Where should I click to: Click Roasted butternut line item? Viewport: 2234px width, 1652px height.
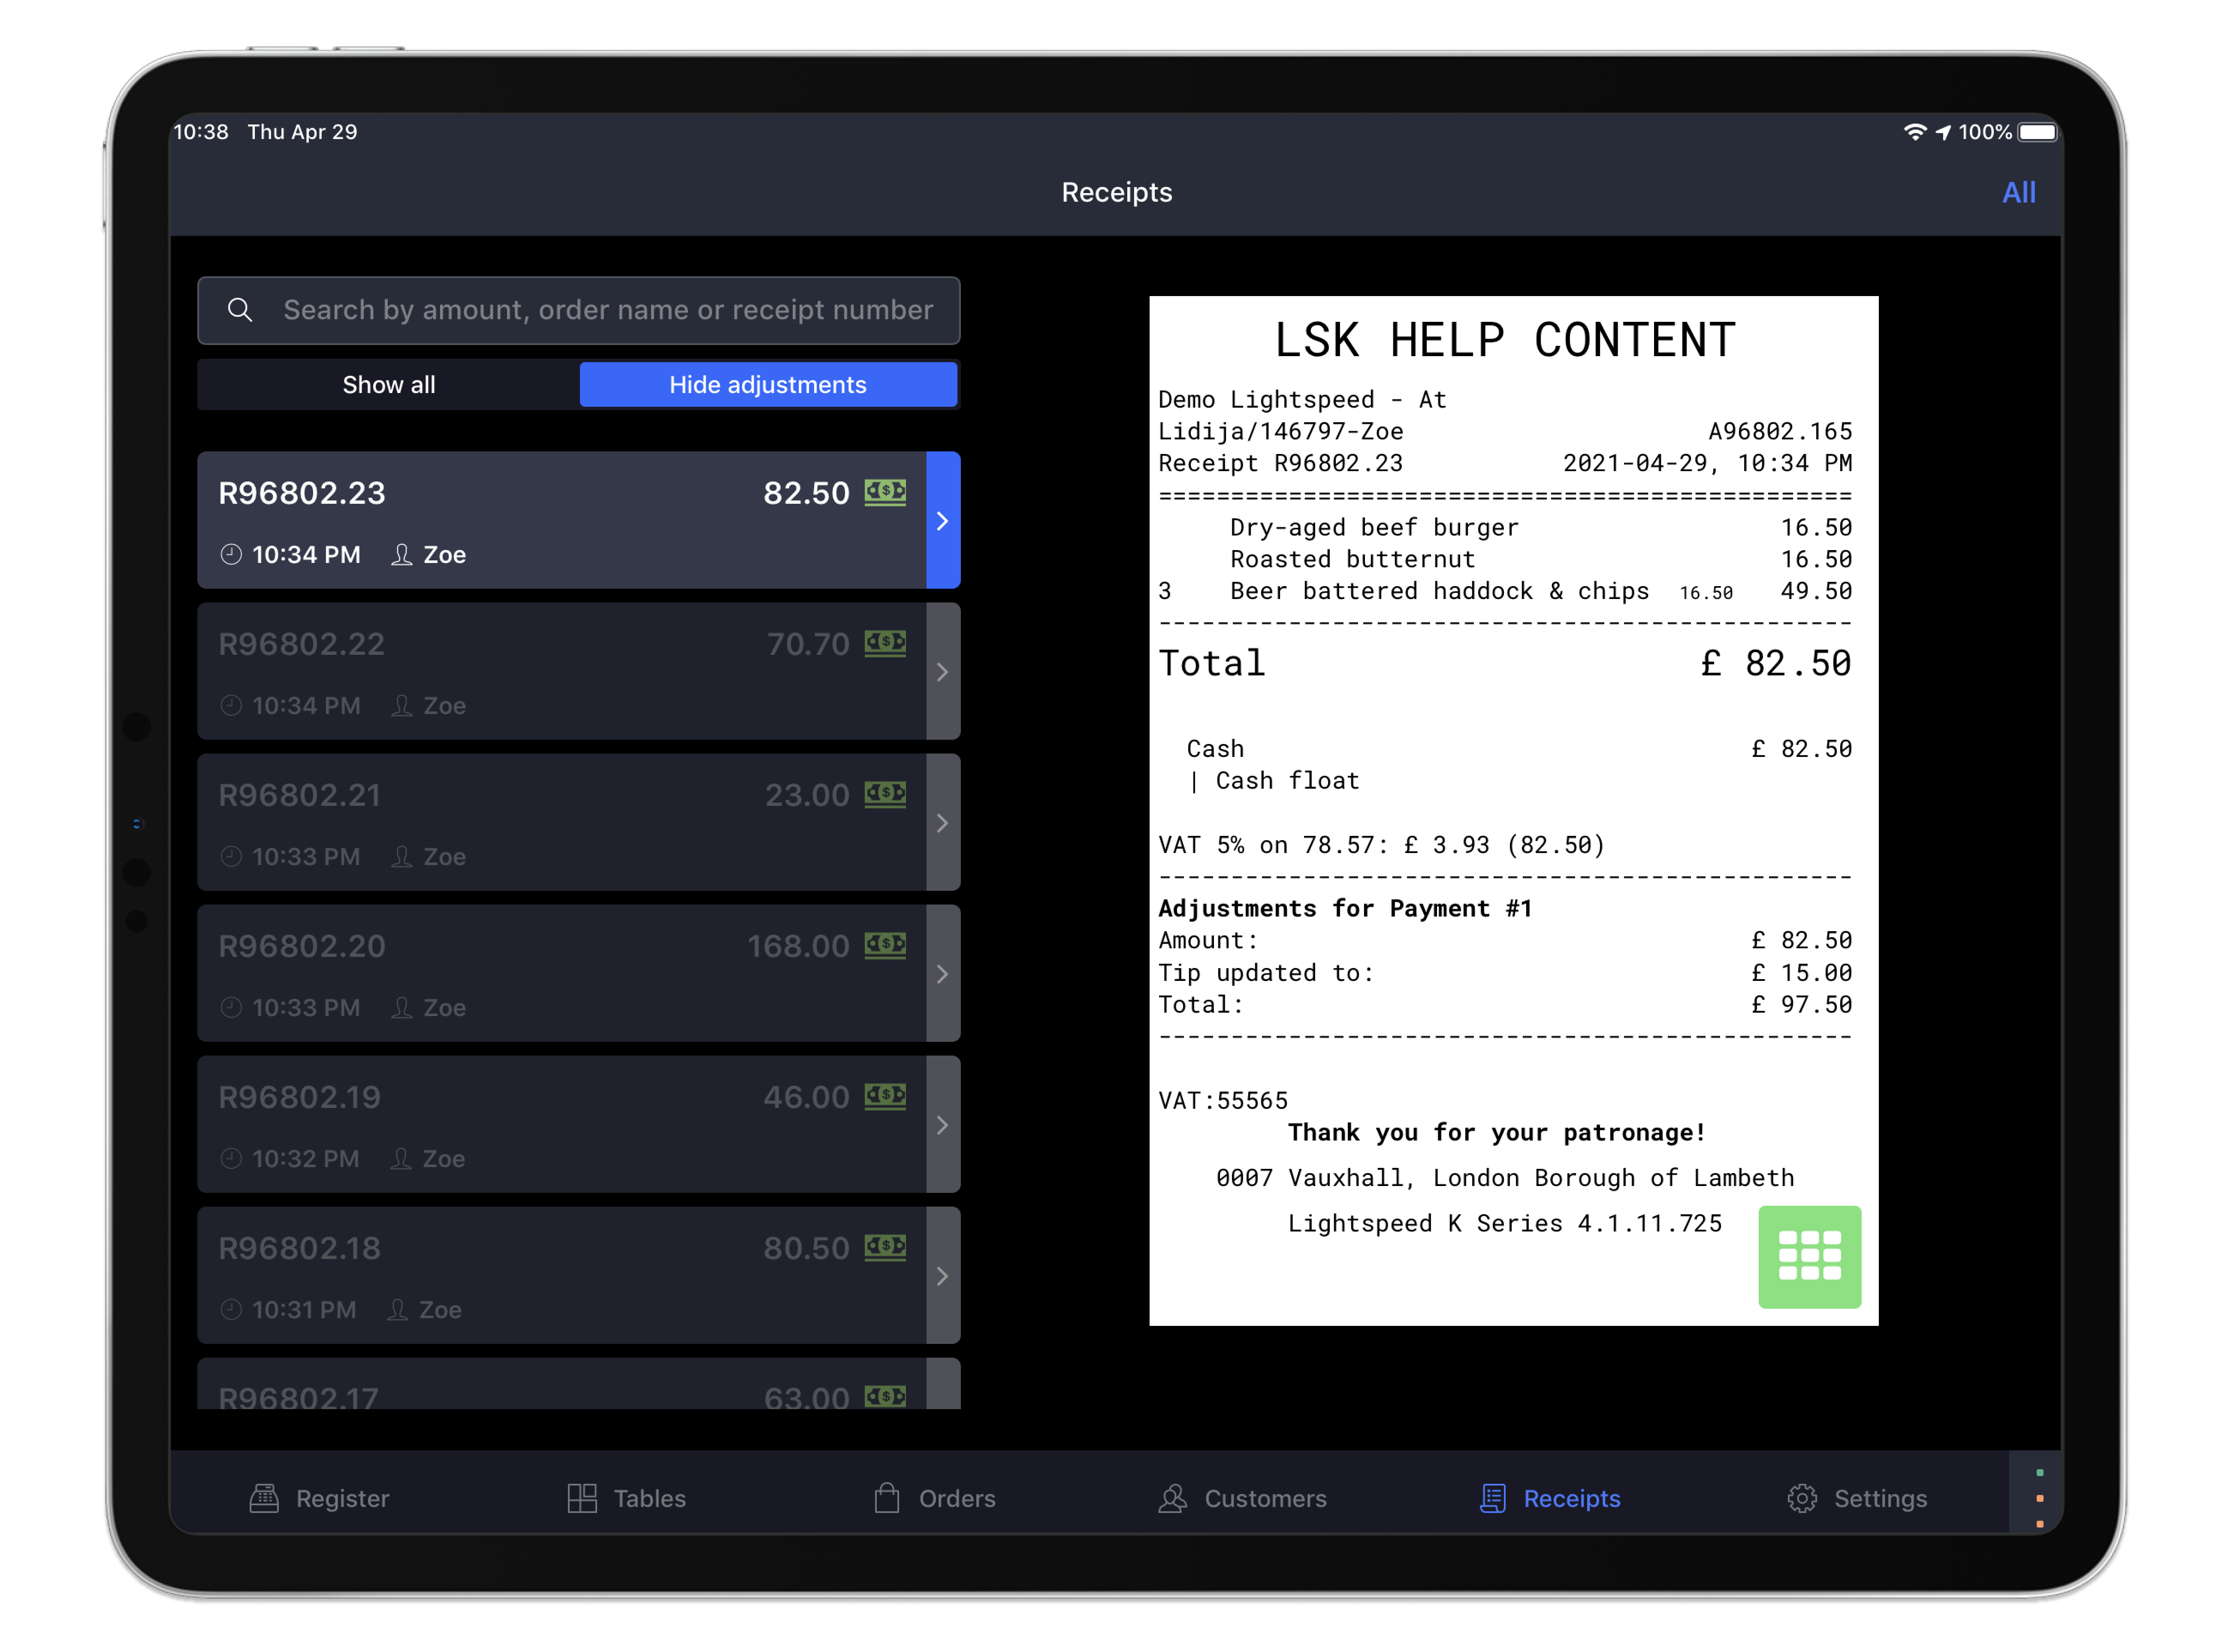pos(1505,560)
